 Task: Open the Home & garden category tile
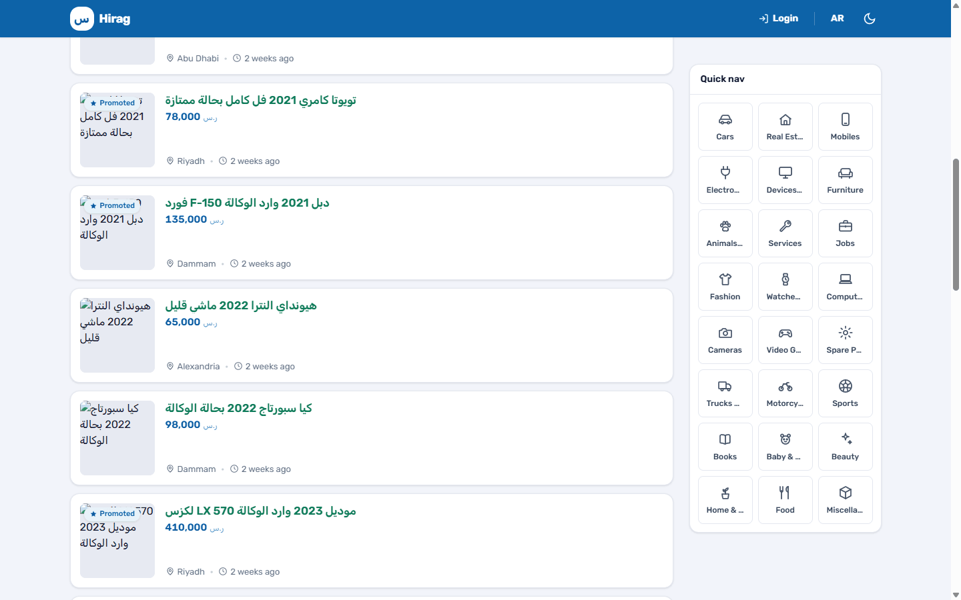725,500
